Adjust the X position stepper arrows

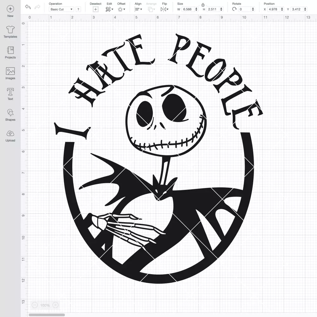(282, 9)
